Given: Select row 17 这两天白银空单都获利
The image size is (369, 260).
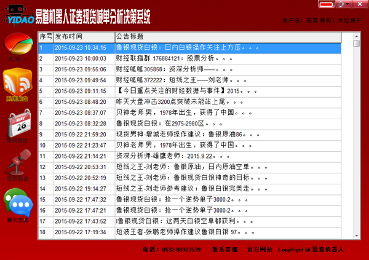Looking at the screenshot, I should tap(189, 221).
